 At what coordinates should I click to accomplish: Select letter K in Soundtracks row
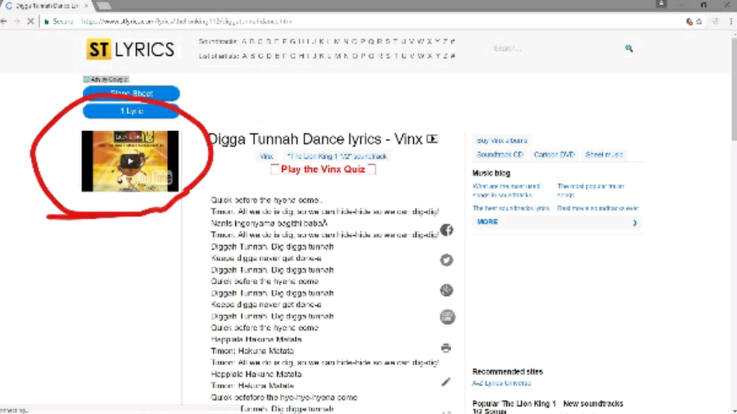coord(322,41)
